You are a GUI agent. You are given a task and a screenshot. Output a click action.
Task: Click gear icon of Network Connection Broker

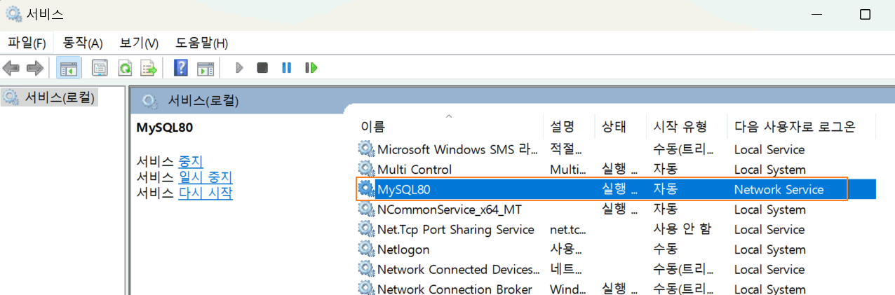(x=366, y=288)
